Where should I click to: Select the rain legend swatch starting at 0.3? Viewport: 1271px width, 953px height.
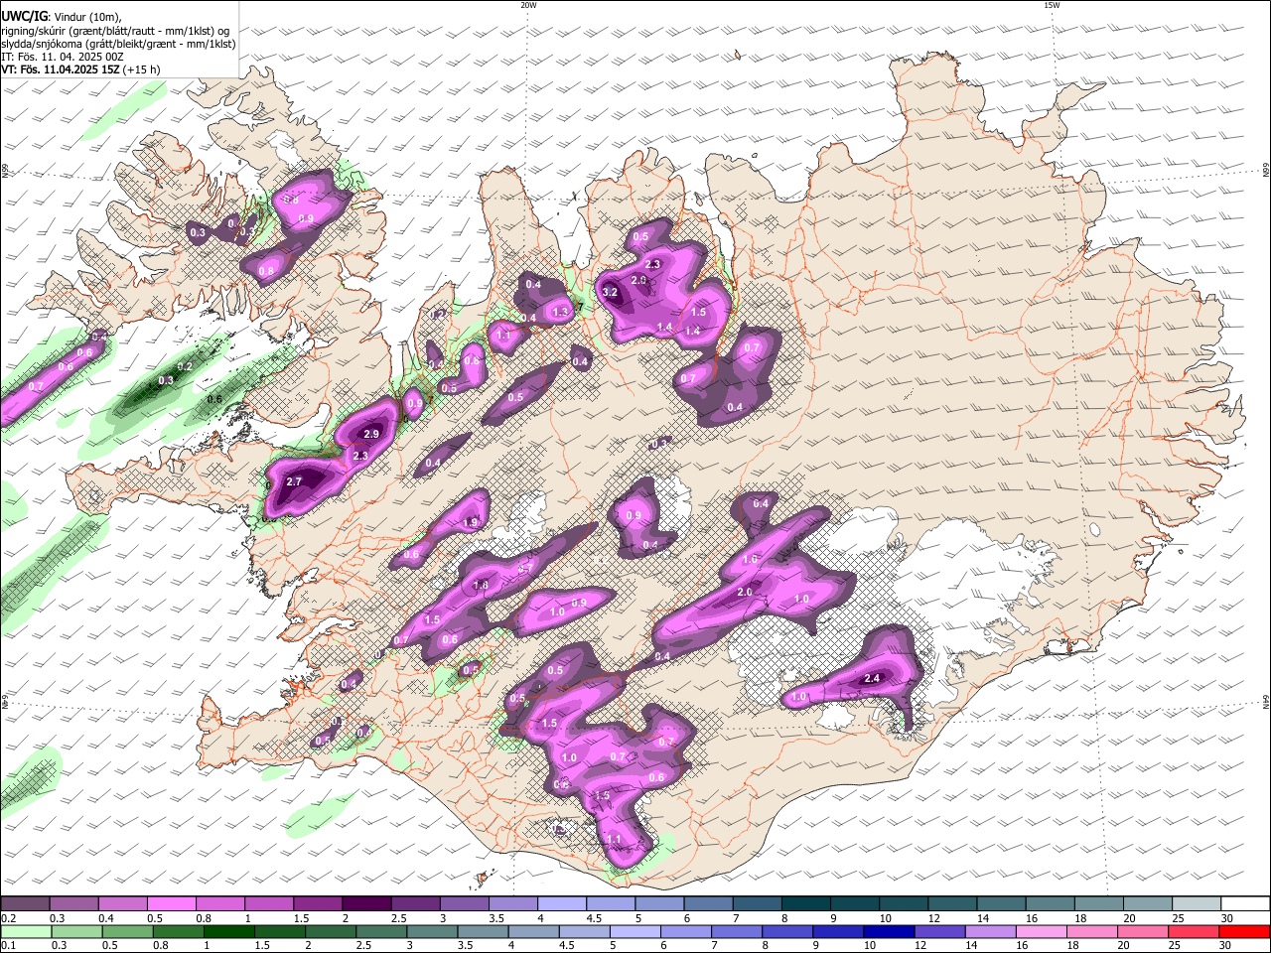pos(75,932)
